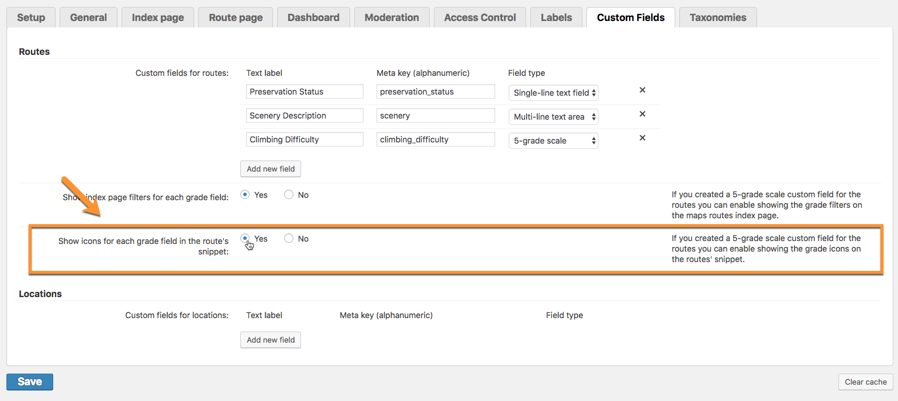The image size is (898, 401).
Task: Expand the Multi-line text area type dropdown
Action: [553, 117]
